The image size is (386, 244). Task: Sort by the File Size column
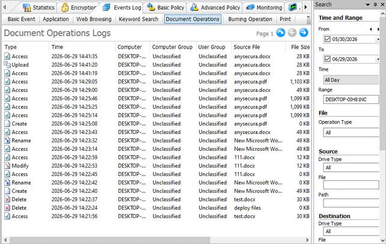click(298, 47)
